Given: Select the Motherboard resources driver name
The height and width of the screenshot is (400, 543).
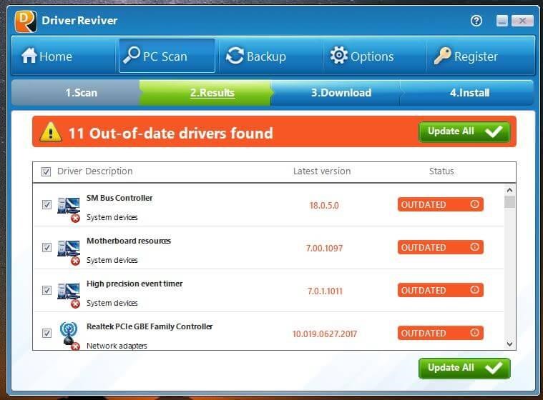Looking at the screenshot, I should [x=129, y=241].
